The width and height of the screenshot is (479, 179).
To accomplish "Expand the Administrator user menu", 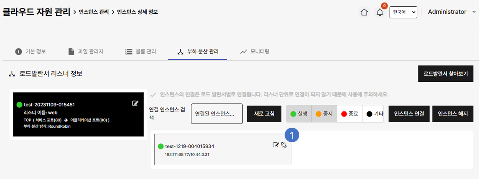I will pos(451,12).
